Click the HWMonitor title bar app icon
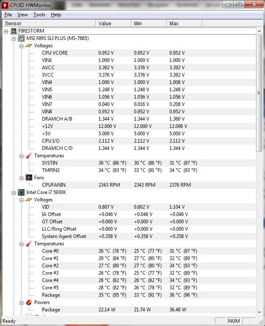Screen dimensions: 265x326 (4, 5)
